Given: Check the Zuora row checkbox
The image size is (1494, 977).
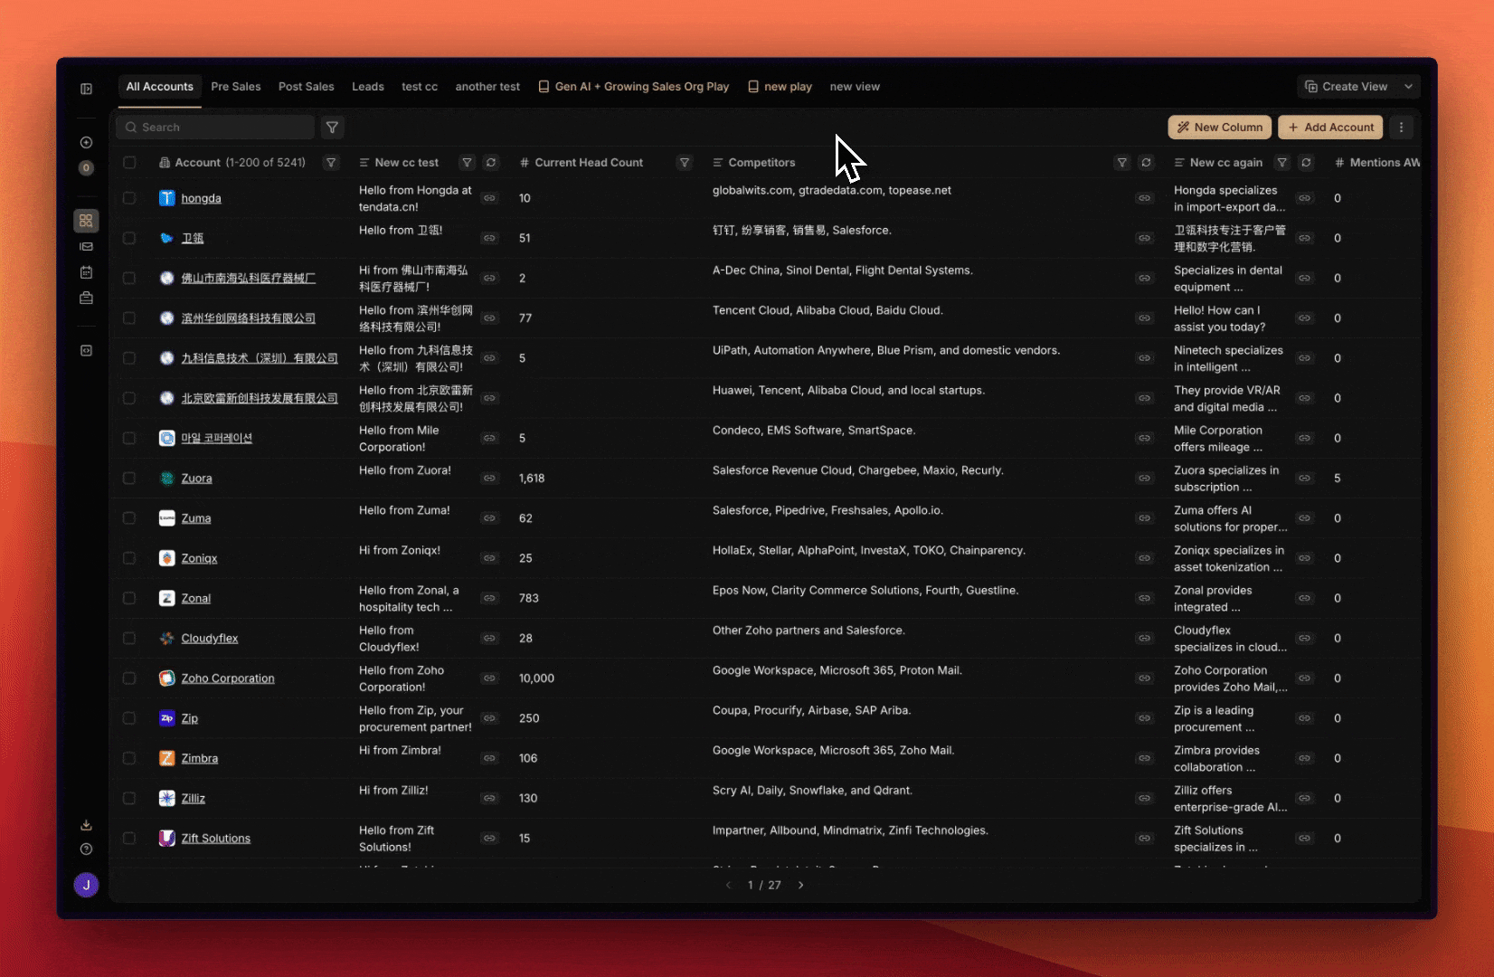Looking at the screenshot, I should point(129,479).
